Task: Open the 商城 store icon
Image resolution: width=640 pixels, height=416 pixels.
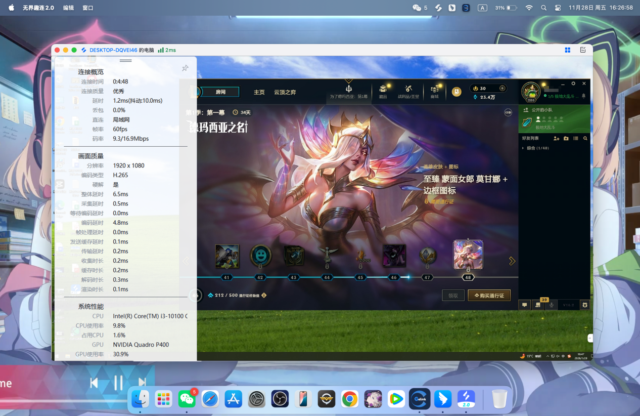Action: point(434,91)
